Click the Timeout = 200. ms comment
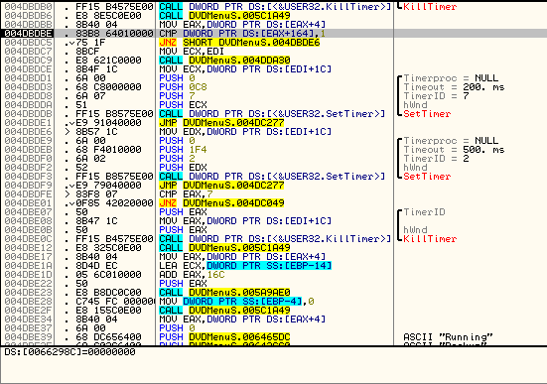547x384 pixels. 455,87
